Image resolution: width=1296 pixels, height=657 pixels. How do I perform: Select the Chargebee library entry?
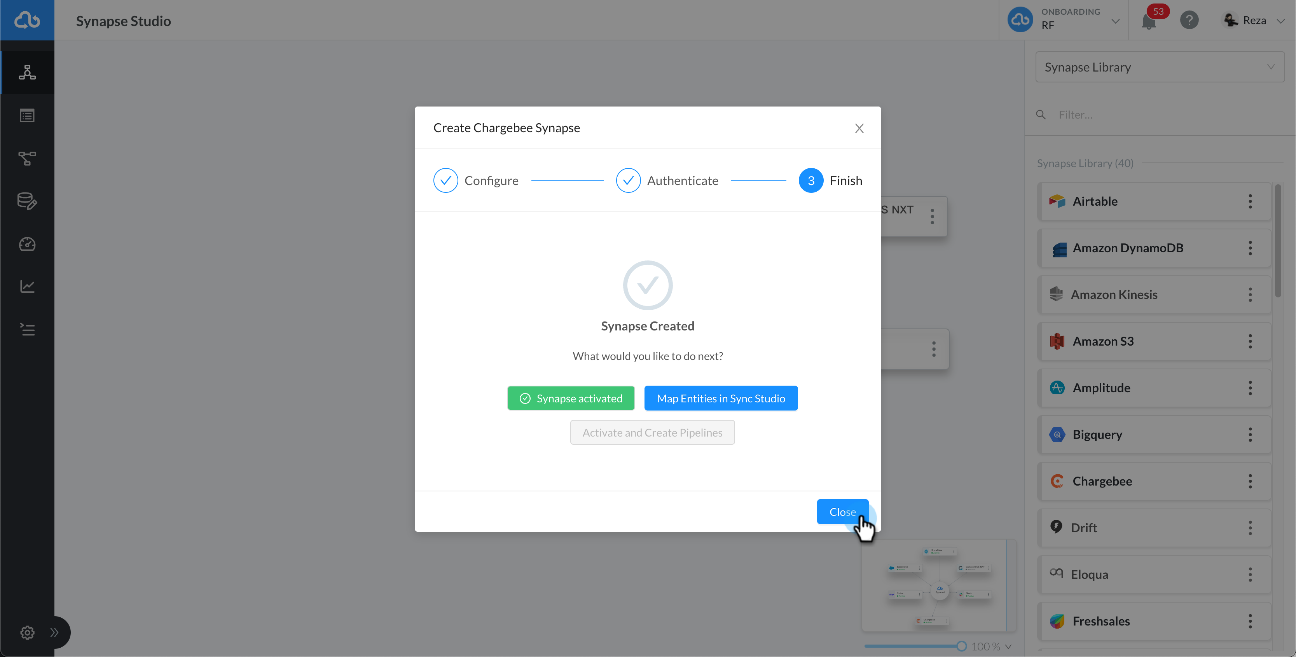1154,481
